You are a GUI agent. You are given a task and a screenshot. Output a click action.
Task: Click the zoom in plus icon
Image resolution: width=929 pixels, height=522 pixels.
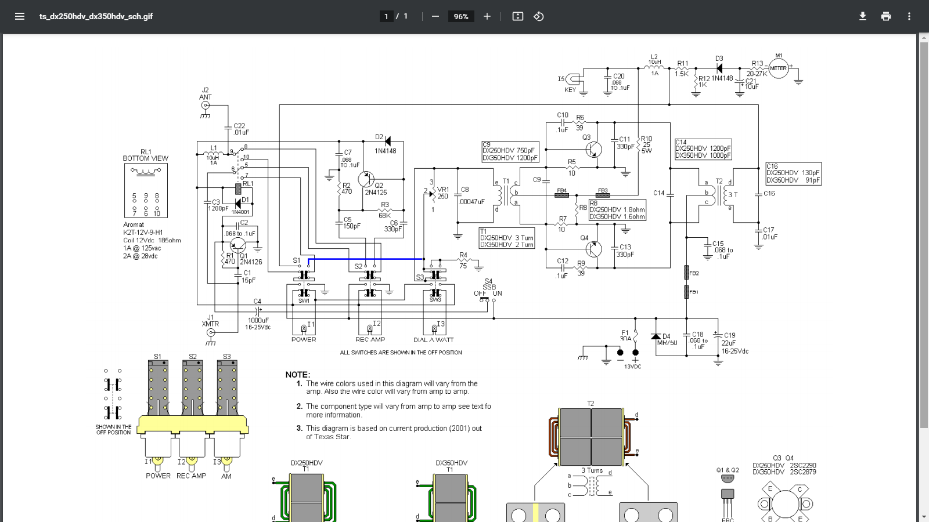point(487,16)
